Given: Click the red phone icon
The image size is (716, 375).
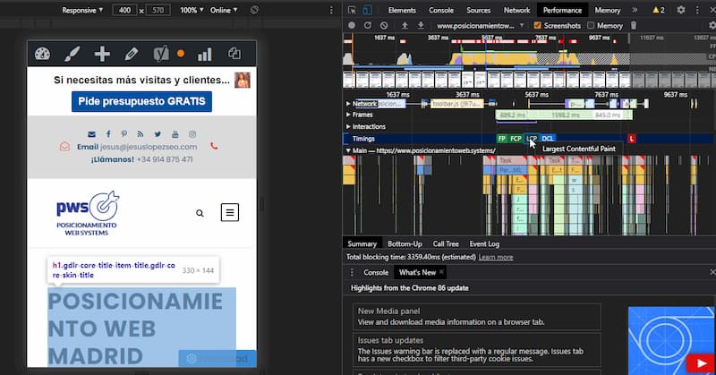Looking at the screenshot, I should pyautogui.click(x=214, y=146).
